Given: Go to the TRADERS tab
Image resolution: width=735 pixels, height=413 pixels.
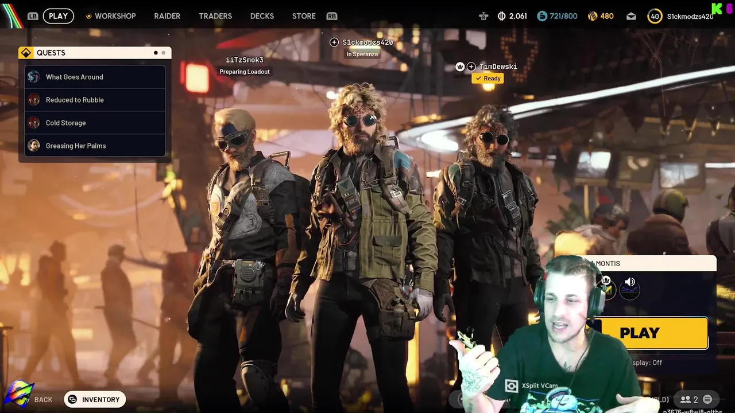Looking at the screenshot, I should (215, 16).
